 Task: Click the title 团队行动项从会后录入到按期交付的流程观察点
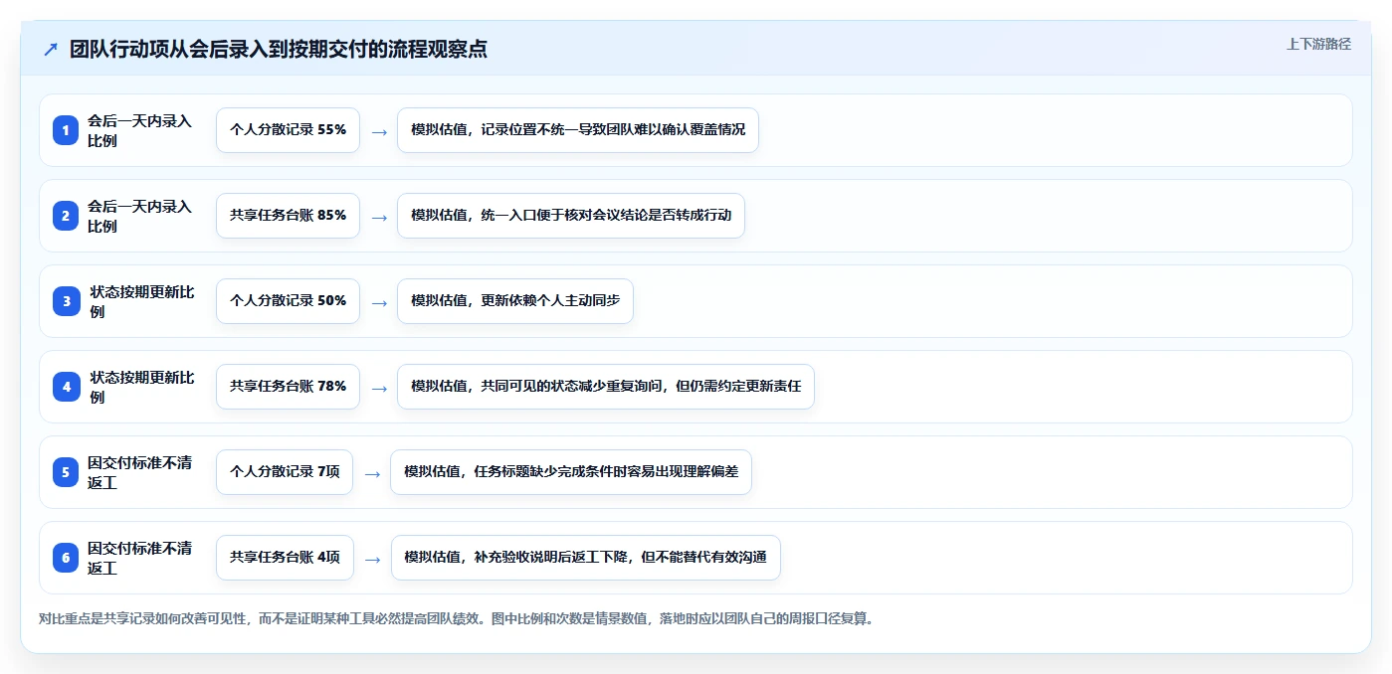click(x=279, y=50)
